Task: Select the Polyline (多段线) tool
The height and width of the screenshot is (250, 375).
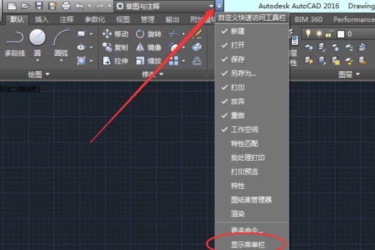Action: (15, 43)
